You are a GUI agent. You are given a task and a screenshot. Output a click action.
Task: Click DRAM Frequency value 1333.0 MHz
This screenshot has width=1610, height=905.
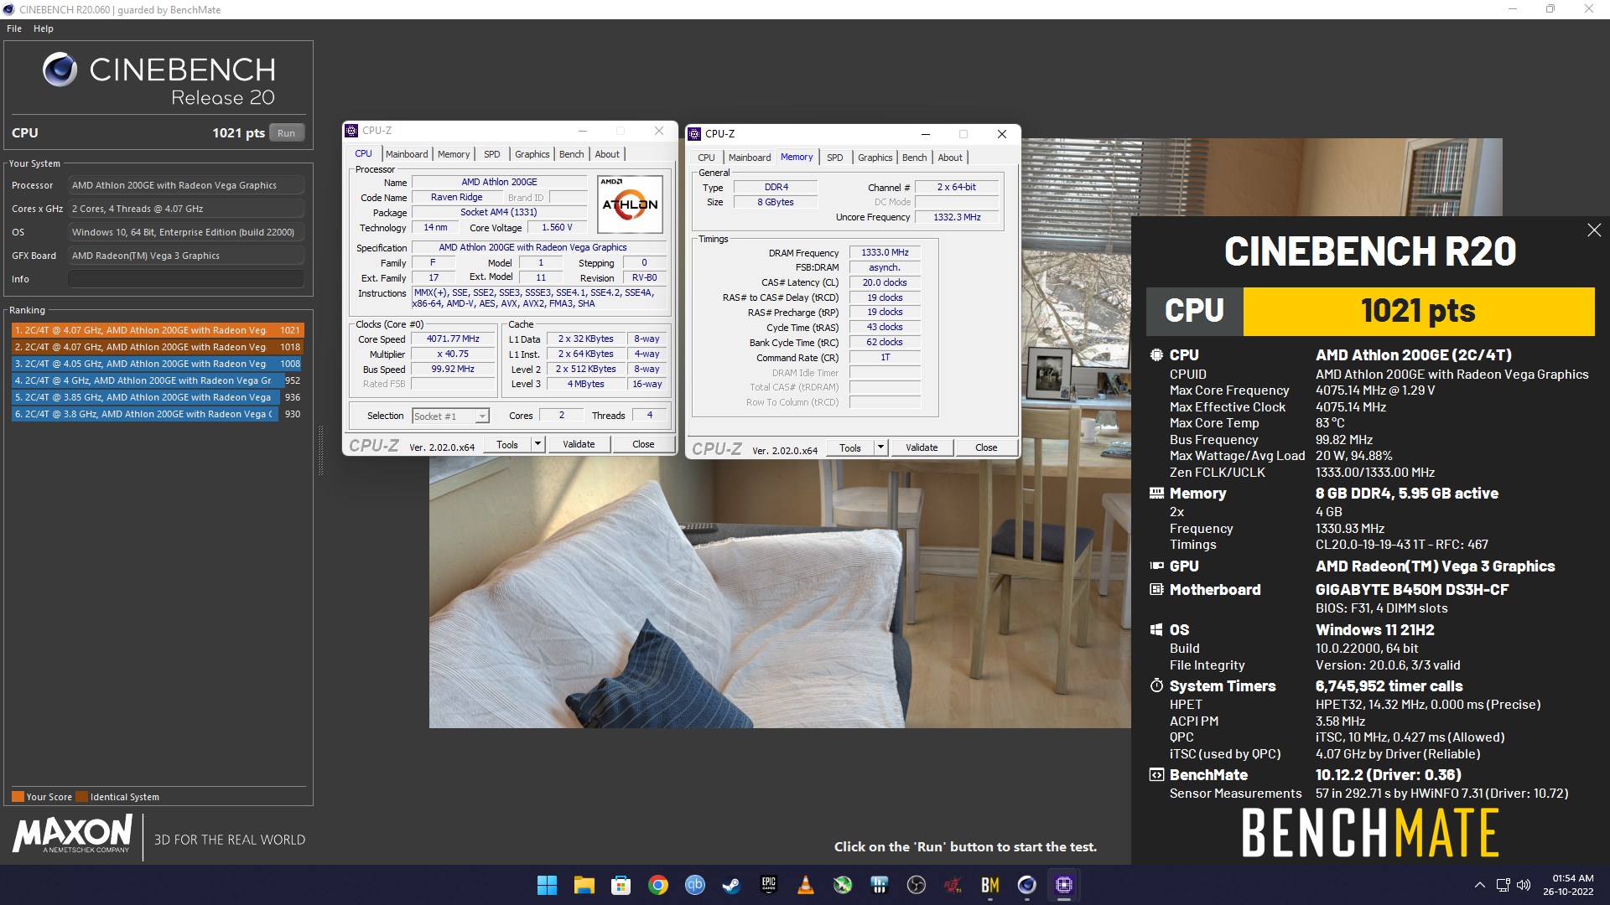click(x=885, y=252)
